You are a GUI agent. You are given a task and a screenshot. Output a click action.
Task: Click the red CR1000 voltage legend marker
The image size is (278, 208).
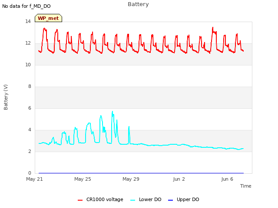tap(80, 200)
